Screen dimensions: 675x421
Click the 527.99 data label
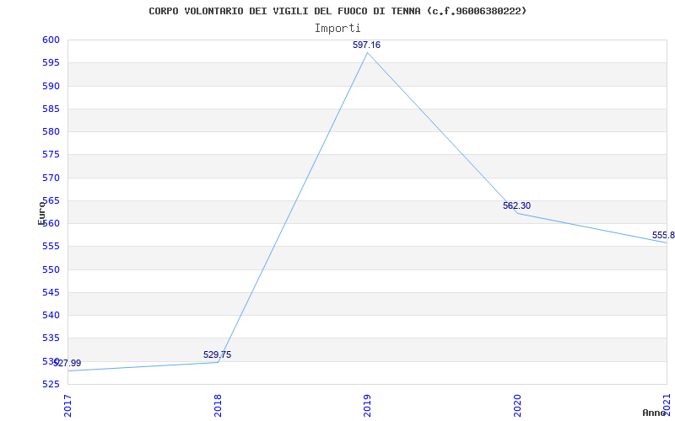coord(67,364)
